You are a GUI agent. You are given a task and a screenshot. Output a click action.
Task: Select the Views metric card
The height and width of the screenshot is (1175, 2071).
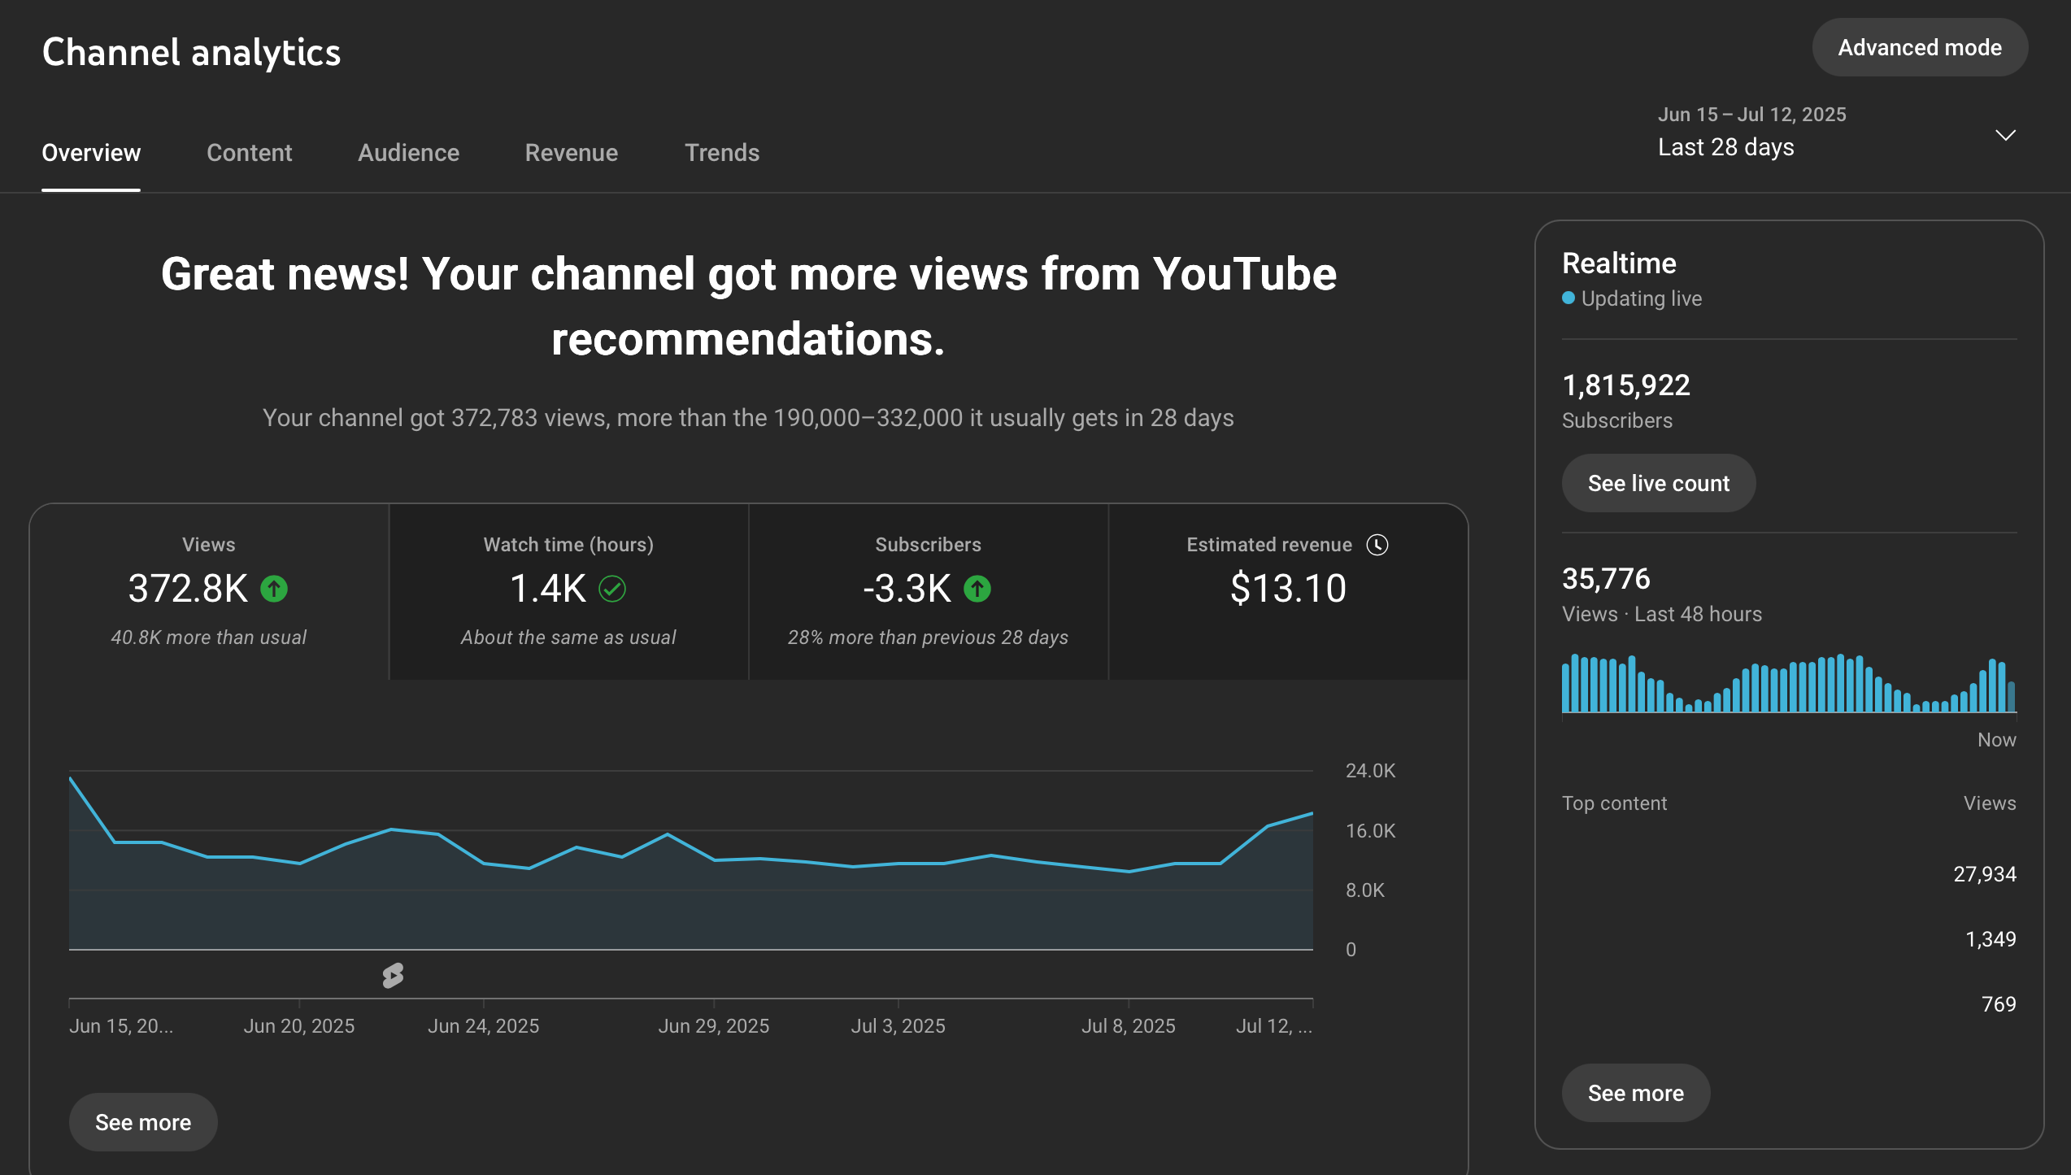click(209, 592)
